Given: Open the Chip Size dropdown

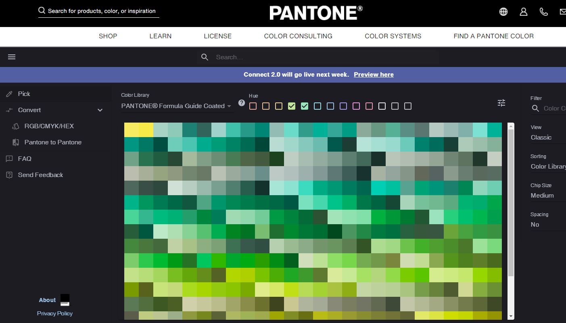Looking at the screenshot, I should coord(547,196).
